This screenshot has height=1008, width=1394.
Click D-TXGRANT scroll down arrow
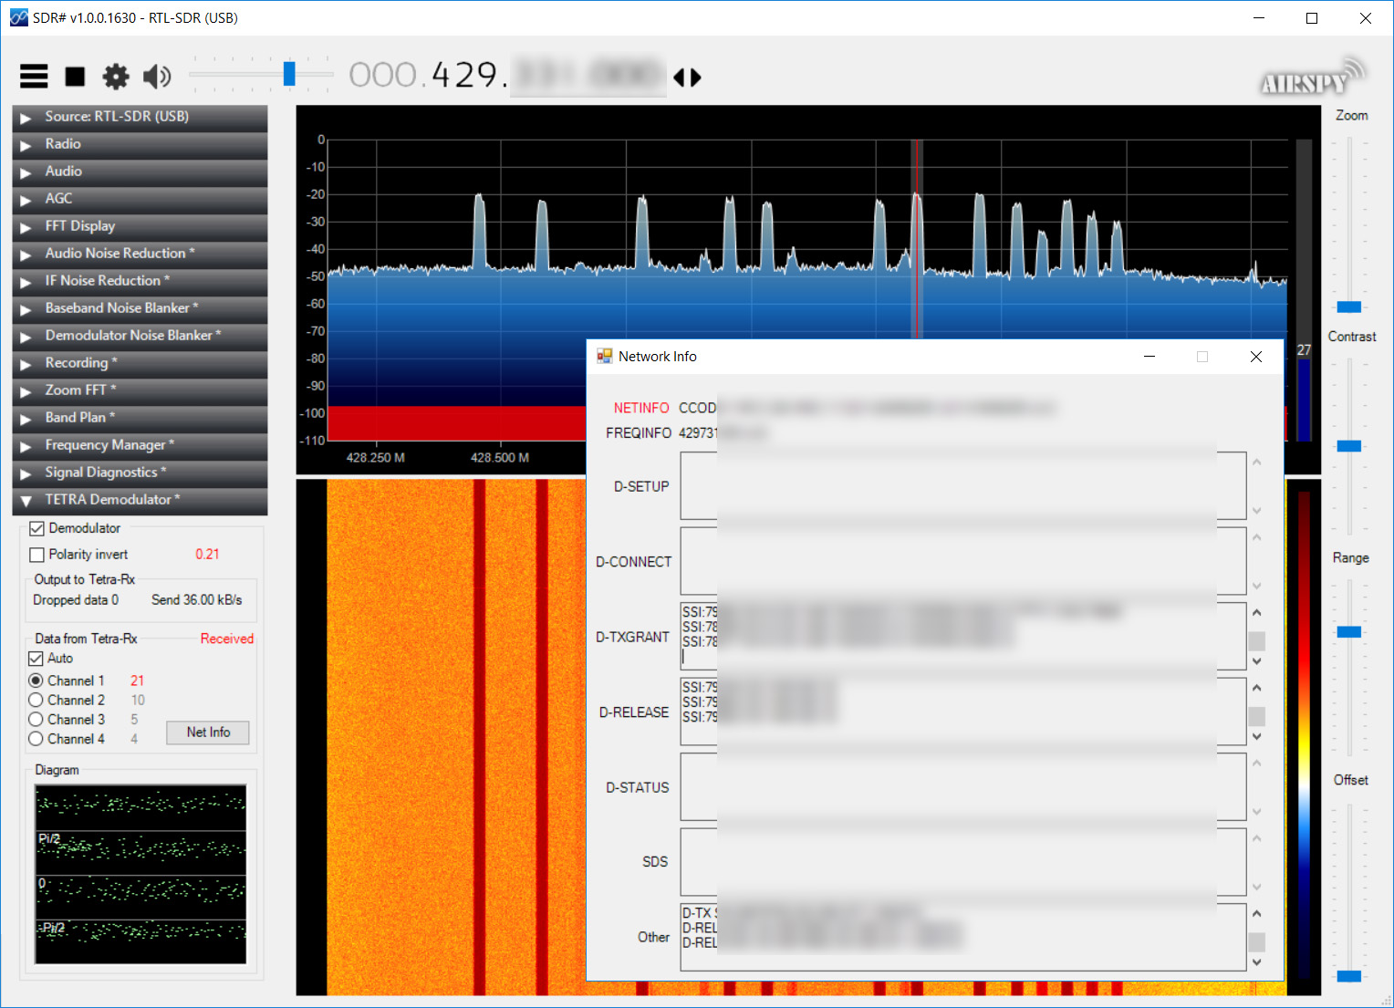pos(1256,661)
